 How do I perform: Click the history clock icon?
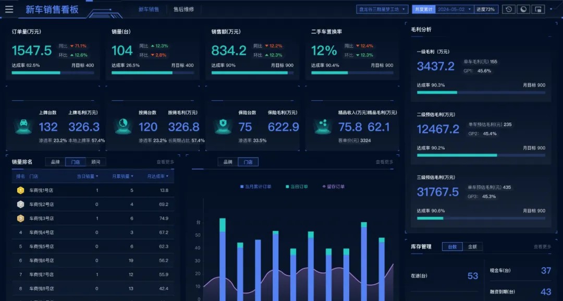coord(508,9)
